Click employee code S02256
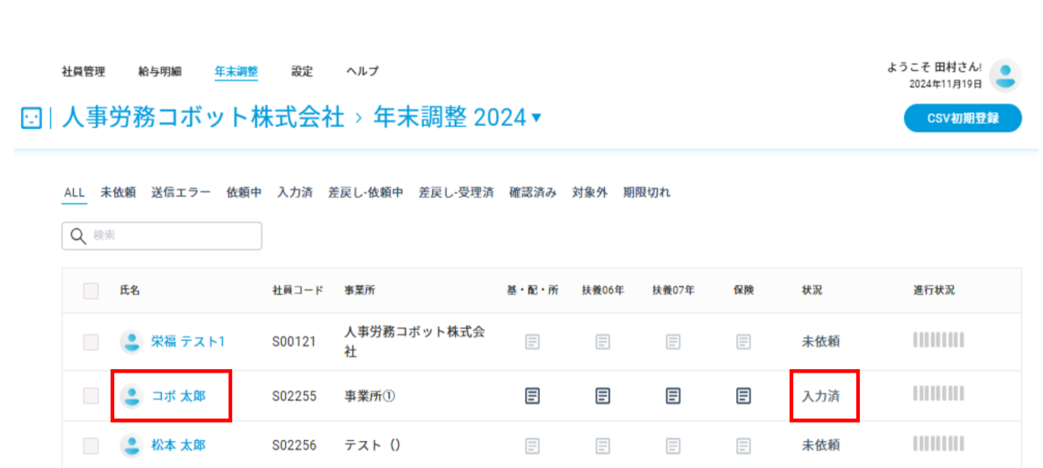This screenshot has height=468, width=1043. coord(294,445)
